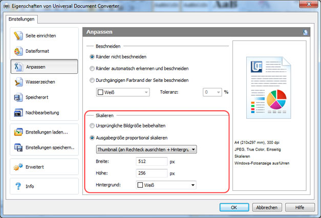This screenshot has width=321, height=218.
Task: Click Einstellungen speichern... button
Action: [x=44, y=147]
